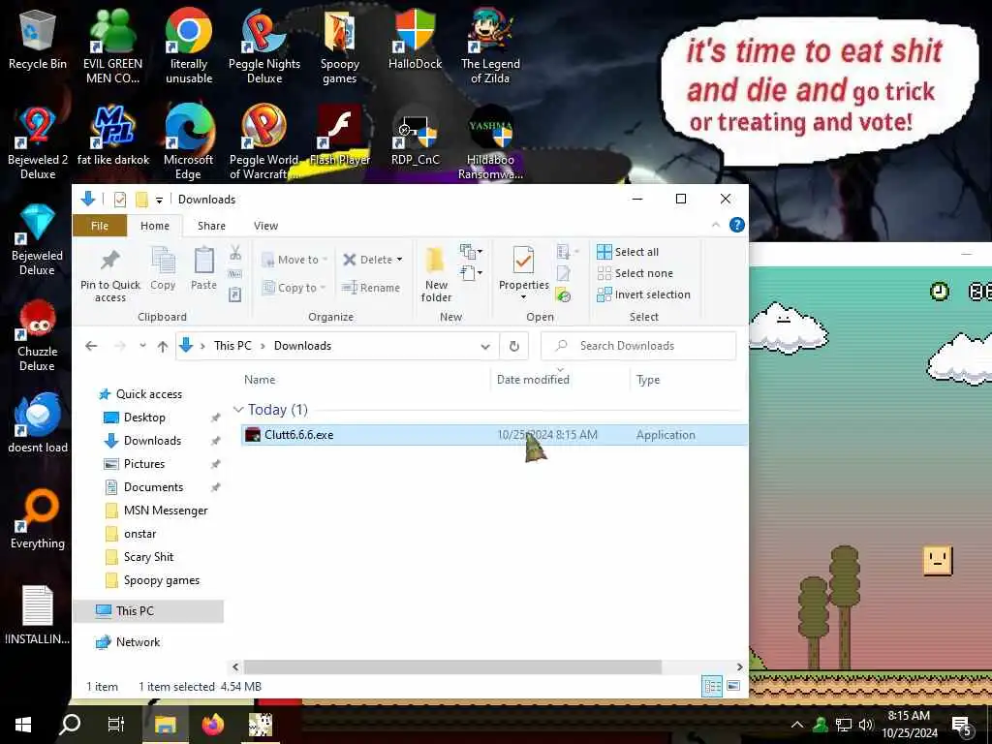This screenshot has height=744, width=992.
Task: Open the Everything search desktop shortcut
Action: tap(38, 519)
